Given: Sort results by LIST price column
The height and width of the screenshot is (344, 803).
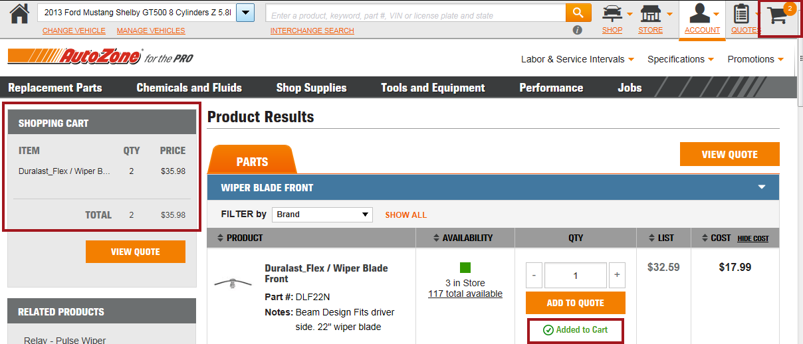Looking at the screenshot, I should (x=661, y=238).
